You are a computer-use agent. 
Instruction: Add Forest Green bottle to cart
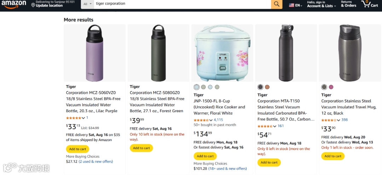coord(141,148)
